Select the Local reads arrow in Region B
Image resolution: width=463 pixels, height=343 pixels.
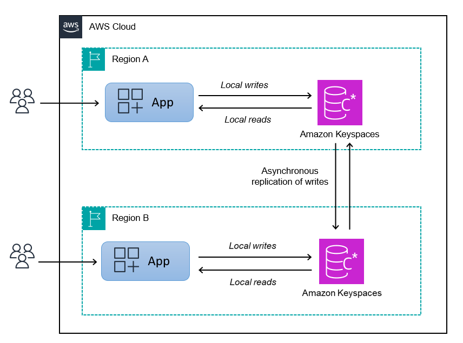click(x=254, y=268)
